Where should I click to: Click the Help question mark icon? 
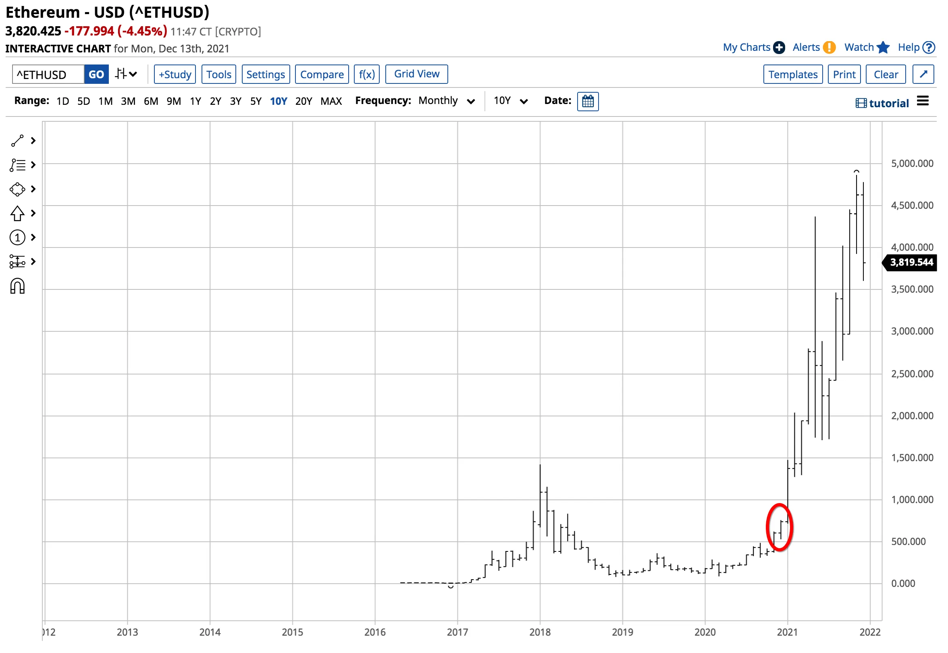click(x=929, y=48)
